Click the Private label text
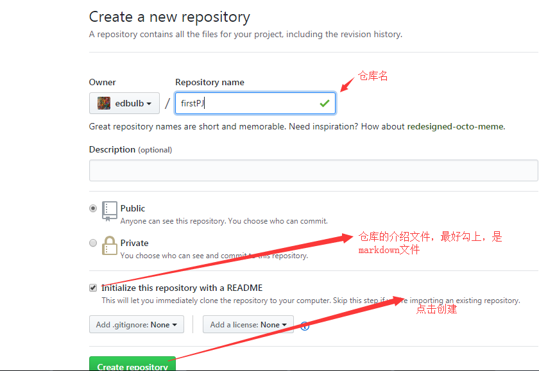Screen dimensions: 539x371 134,243
